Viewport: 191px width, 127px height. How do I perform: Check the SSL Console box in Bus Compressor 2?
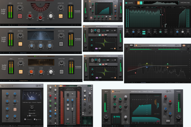point(30,116)
